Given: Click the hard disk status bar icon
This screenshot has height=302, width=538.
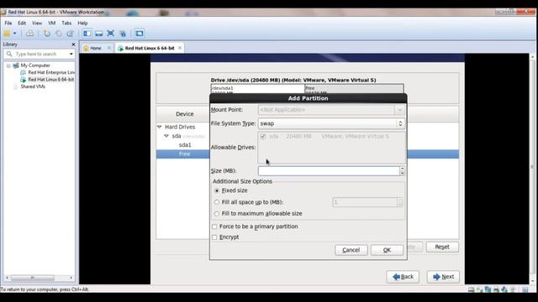Looking at the screenshot, I should click(x=471, y=289).
